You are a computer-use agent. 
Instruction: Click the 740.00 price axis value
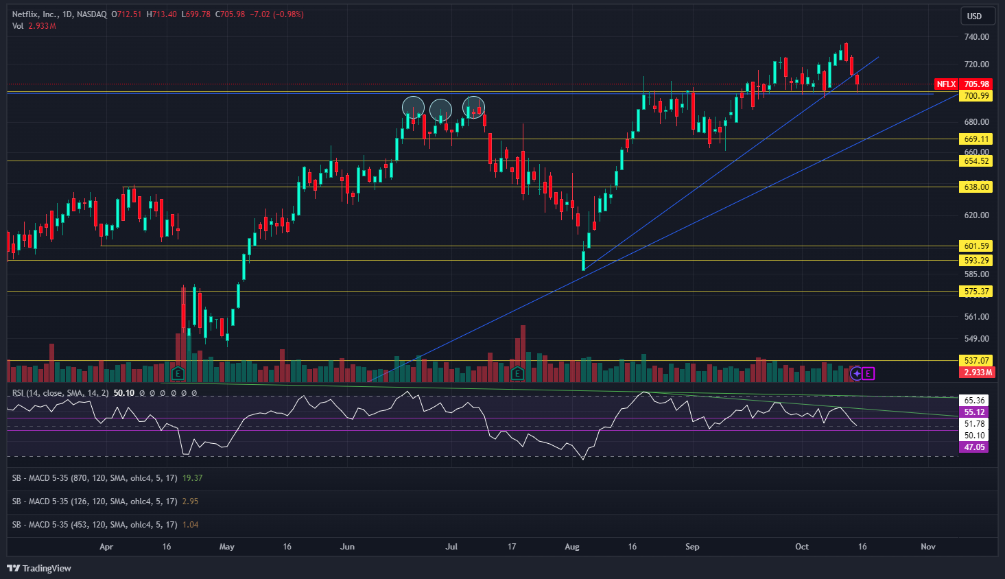point(976,37)
